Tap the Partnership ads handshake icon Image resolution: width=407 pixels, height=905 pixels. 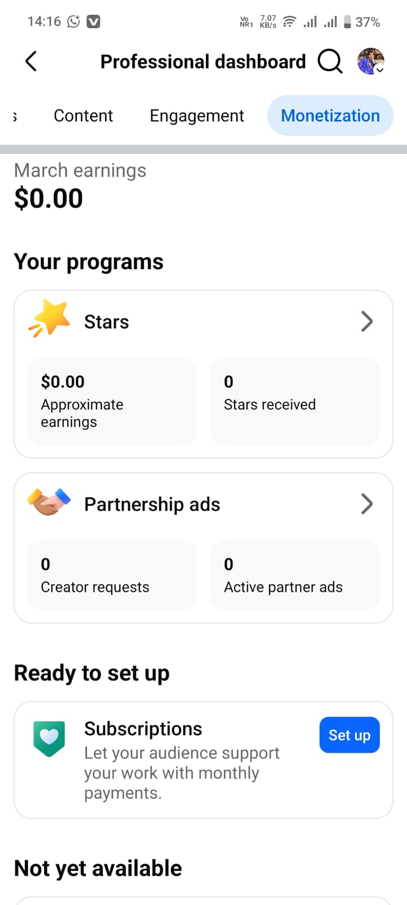click(49, 502)
